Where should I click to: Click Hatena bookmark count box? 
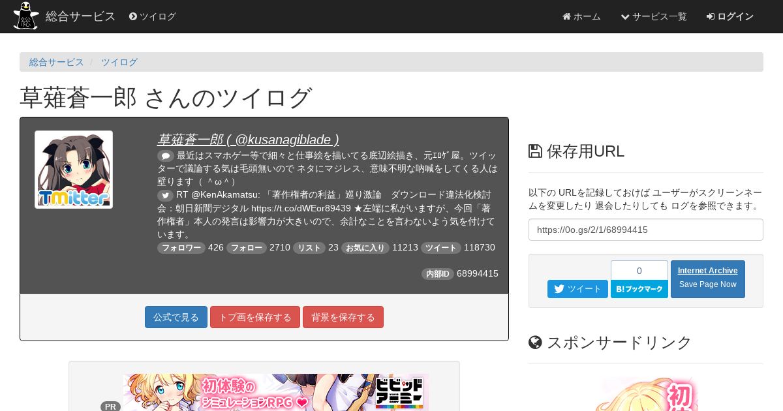click(639, 271)
